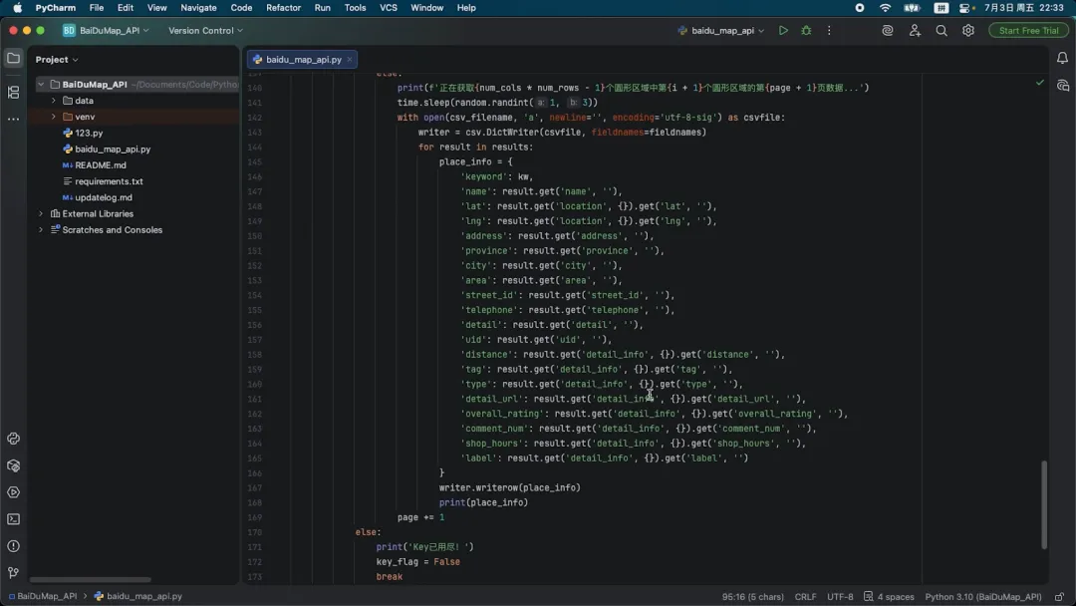This screenshot has width=1076, height=606.
Task: Click baidu_map_api.py breadcrumb in status bar
Action: tap(137, 596)
